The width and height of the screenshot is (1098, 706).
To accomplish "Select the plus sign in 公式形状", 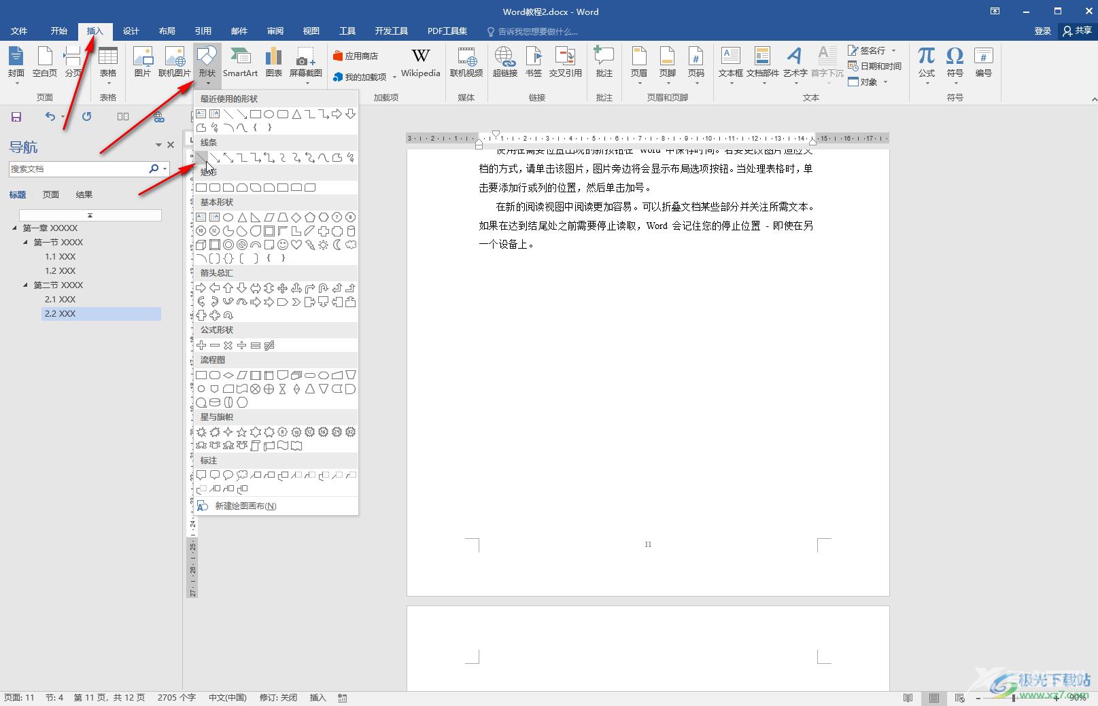I will point(201,345).
